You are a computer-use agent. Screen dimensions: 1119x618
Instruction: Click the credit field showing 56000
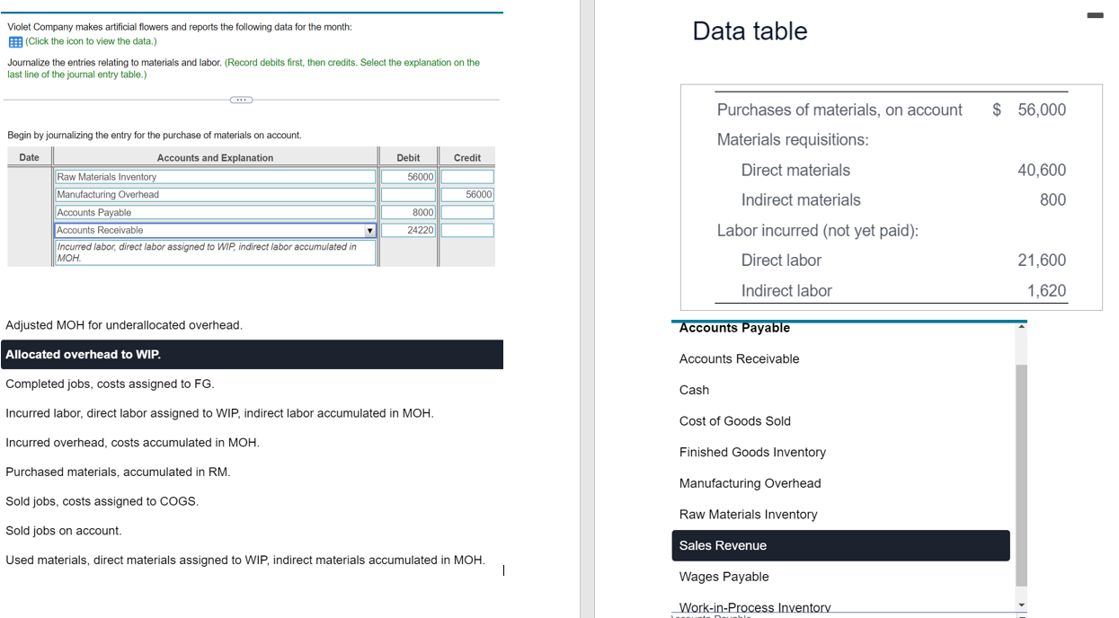(x=467, y=195)
